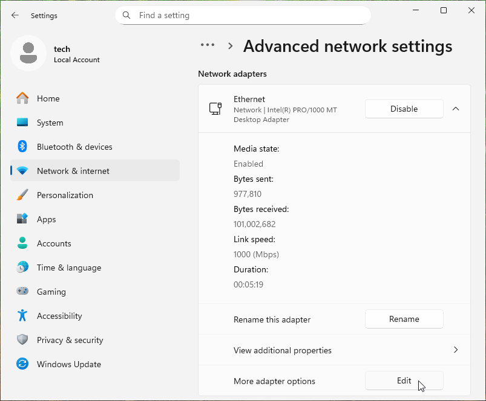Click the Windows Update refresh icon

22,364
